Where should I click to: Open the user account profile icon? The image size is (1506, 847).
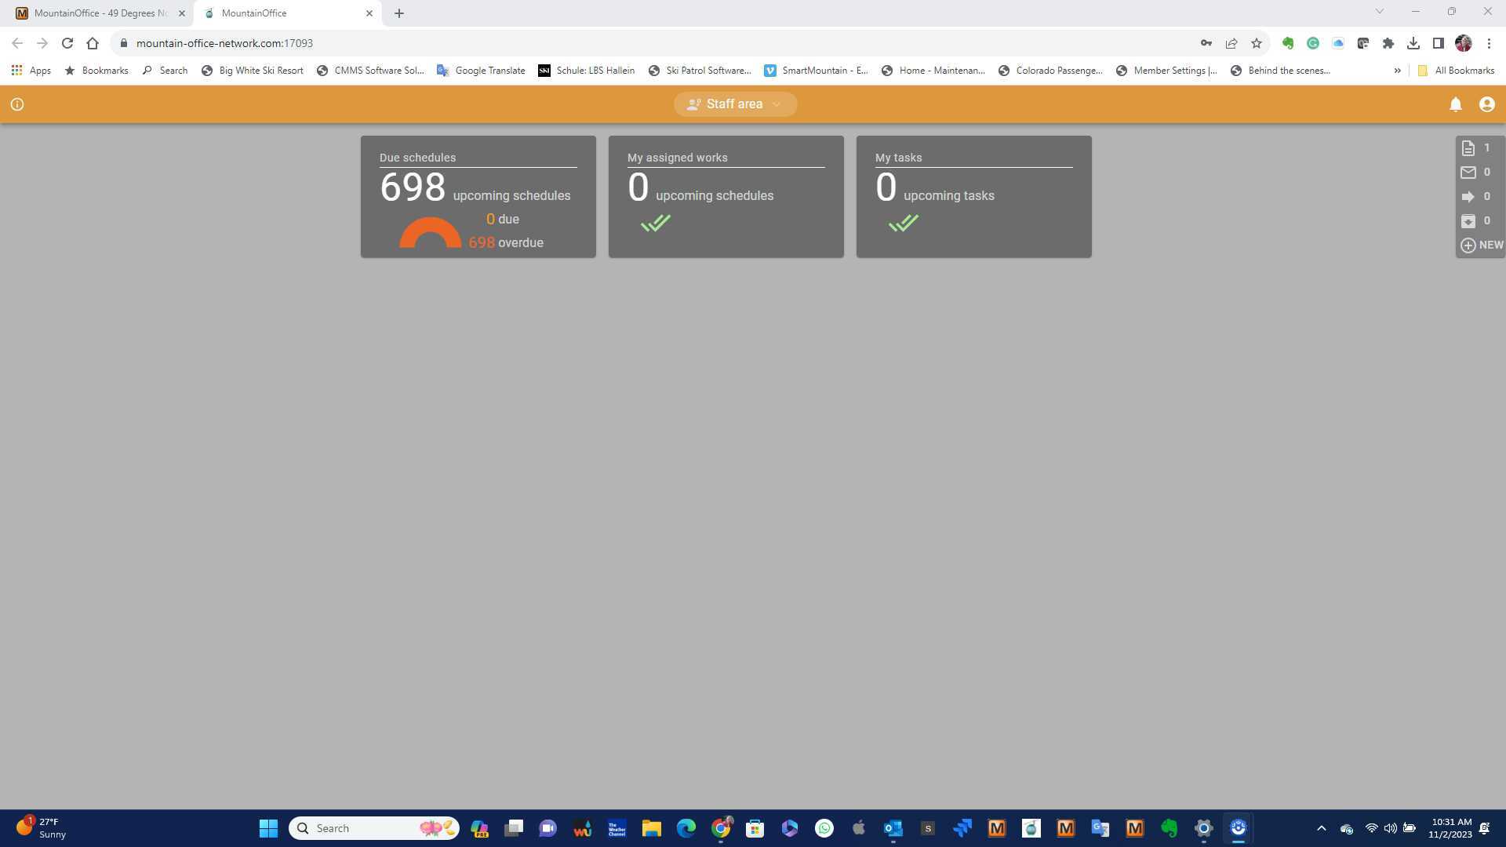click(x=1486, y=104)
